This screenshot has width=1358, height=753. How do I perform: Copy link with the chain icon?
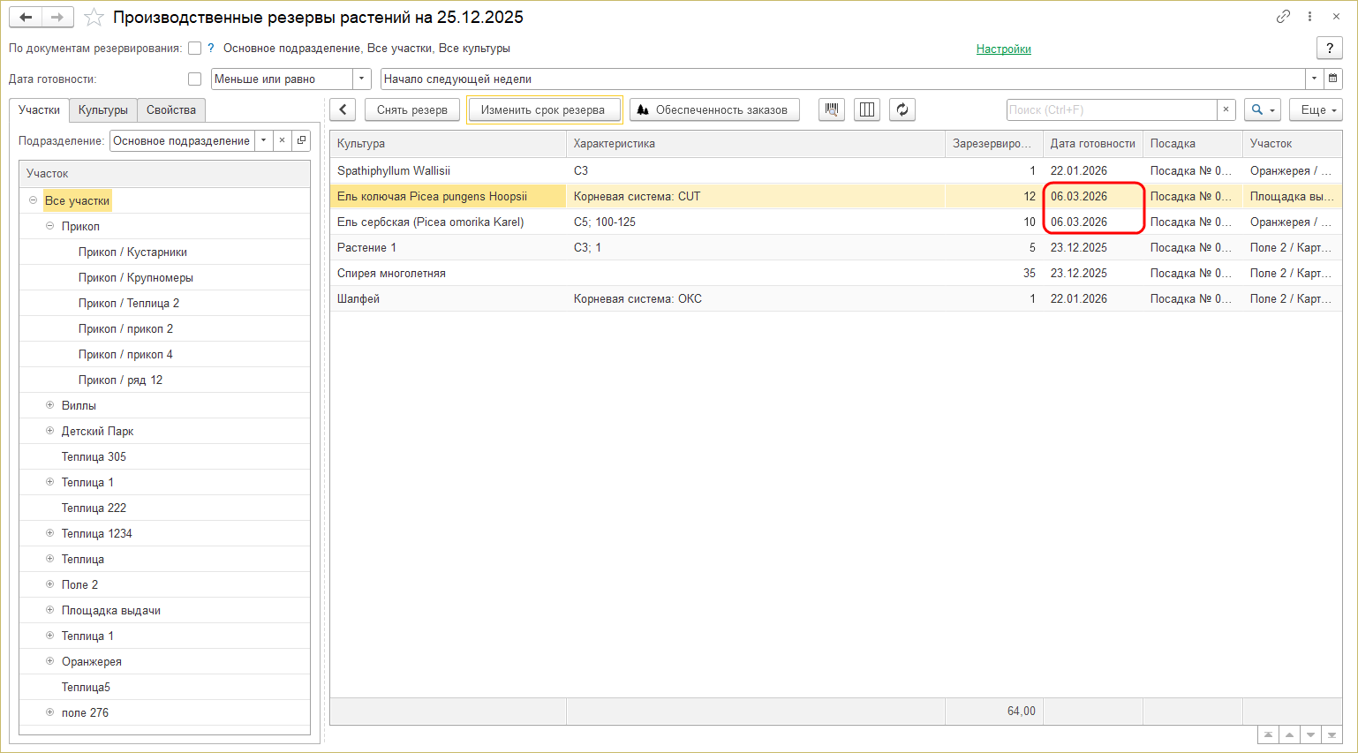pyautogui.click(x=1283, y=17)
